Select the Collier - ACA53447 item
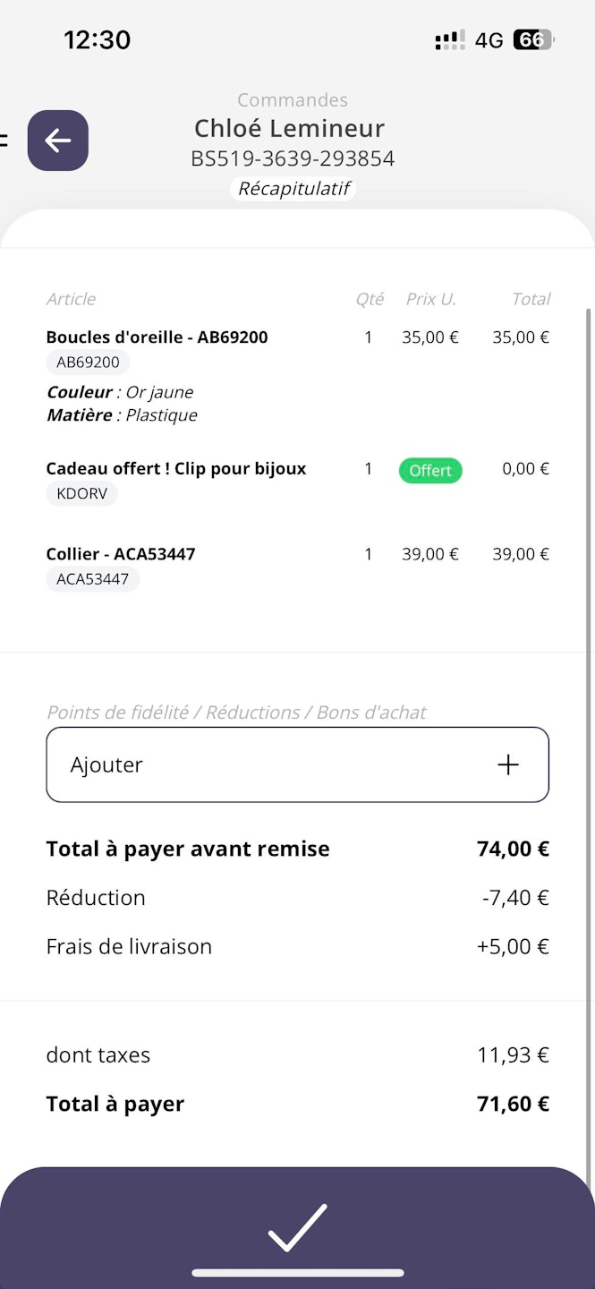Screen dimensions: 595x1289 click(x=121, y=554)
